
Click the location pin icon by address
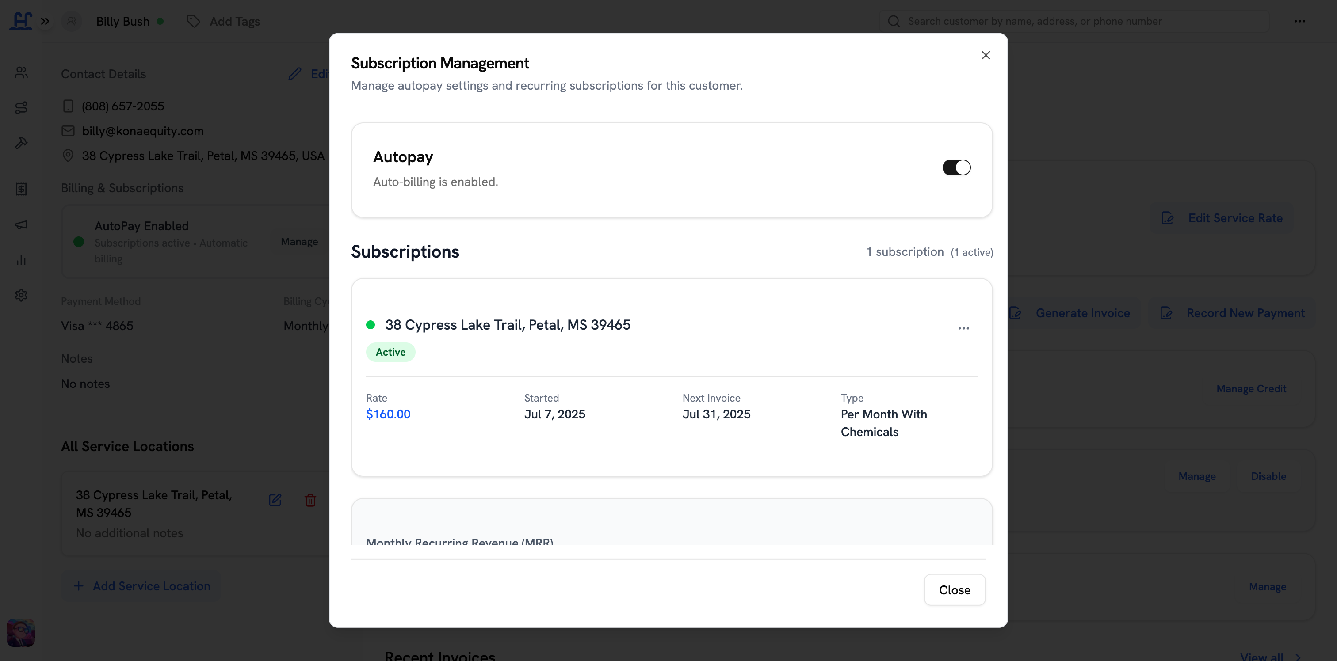point(68,156)
